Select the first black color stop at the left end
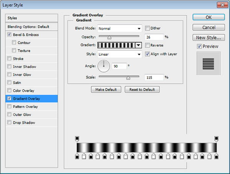230x174 pixels. click(77, 156)
